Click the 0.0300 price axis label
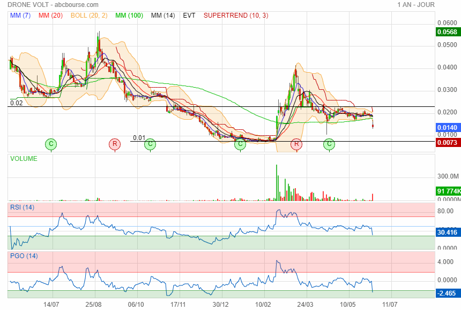Screen dimensions: 461x310 (x=447, y=90)
